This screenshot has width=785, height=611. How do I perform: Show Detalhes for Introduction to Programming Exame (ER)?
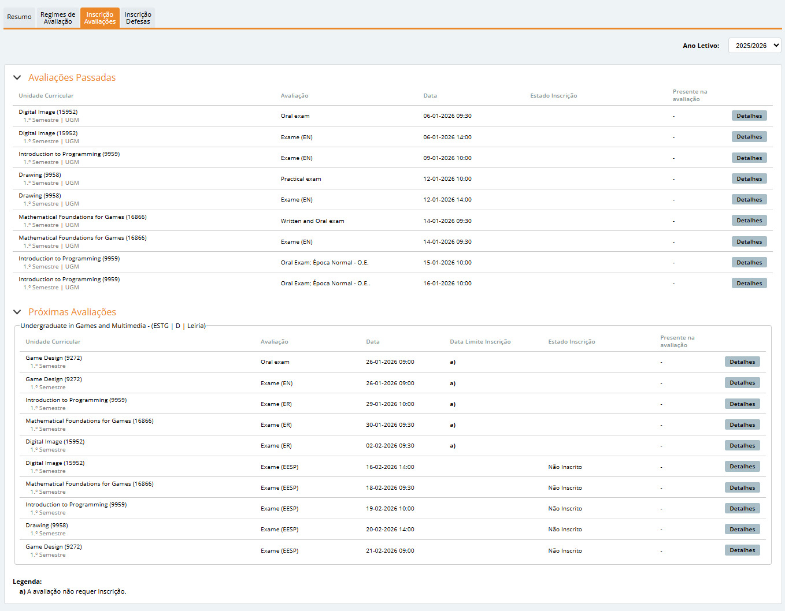[742, 404]
